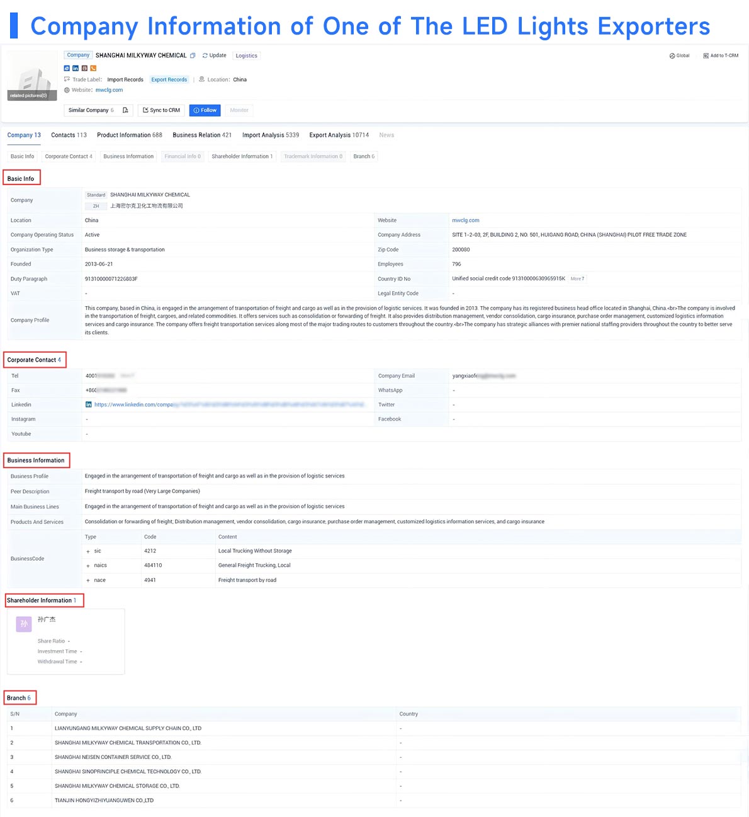
Task: Click the Import Records label
Action: [x=125, y=79]
